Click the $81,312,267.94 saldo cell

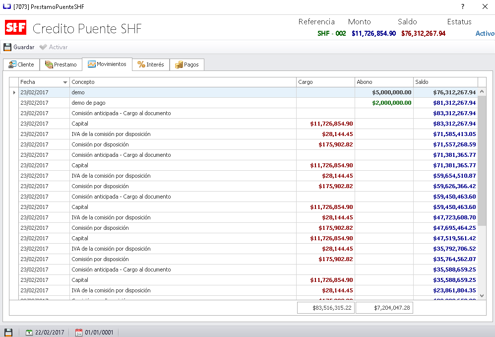(x=445, y=103)
